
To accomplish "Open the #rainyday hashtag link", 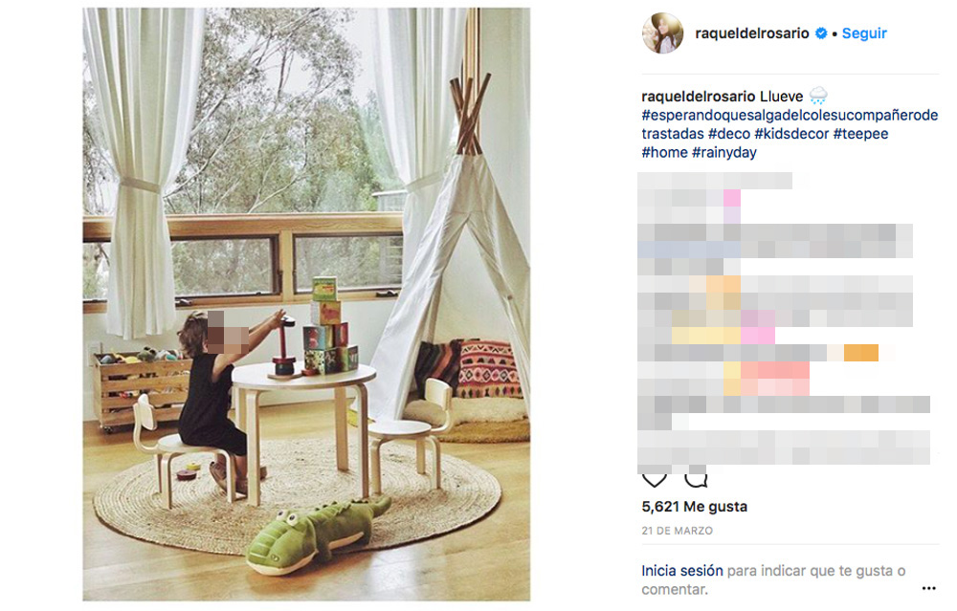I will tap(723, 152).
